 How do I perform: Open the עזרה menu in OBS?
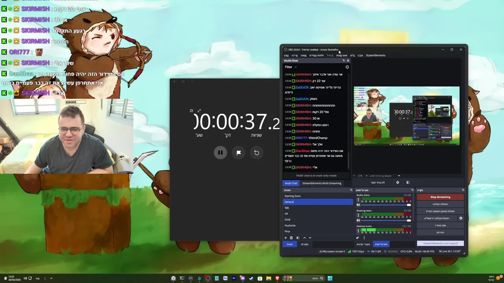click(360, 55)
